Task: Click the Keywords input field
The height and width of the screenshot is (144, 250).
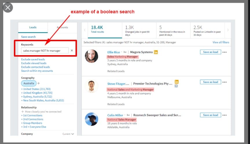Action: (45, 51)
